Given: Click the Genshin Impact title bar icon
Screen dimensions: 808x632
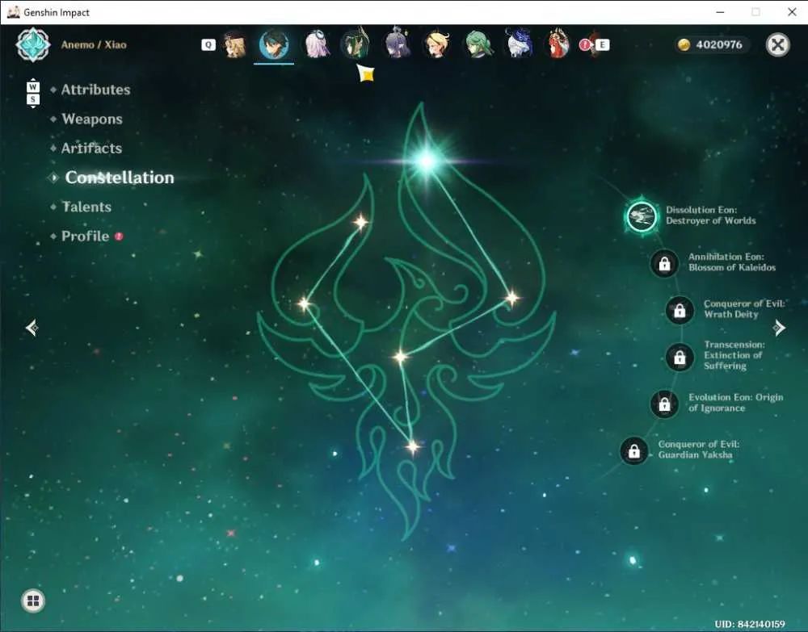Looking at the screenshot, I should pyautogui.click(x=14, y=12).
